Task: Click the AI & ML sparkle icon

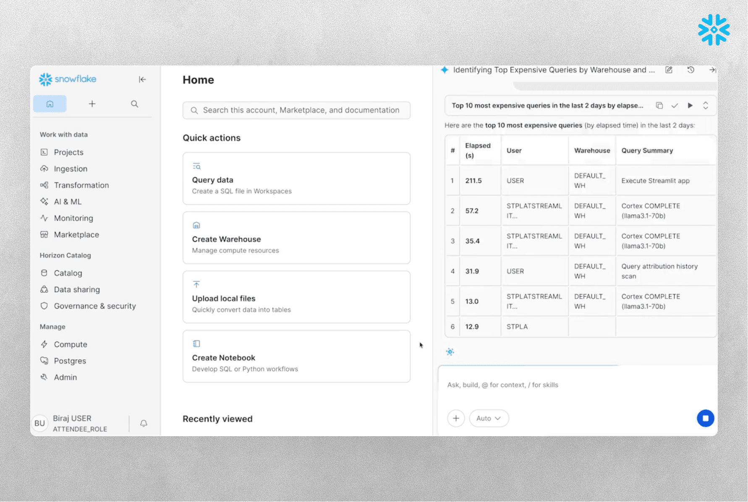Action: pos(44,201)
